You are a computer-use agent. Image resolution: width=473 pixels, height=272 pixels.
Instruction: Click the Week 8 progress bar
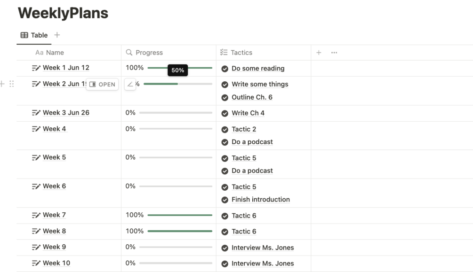pos(180,231)
